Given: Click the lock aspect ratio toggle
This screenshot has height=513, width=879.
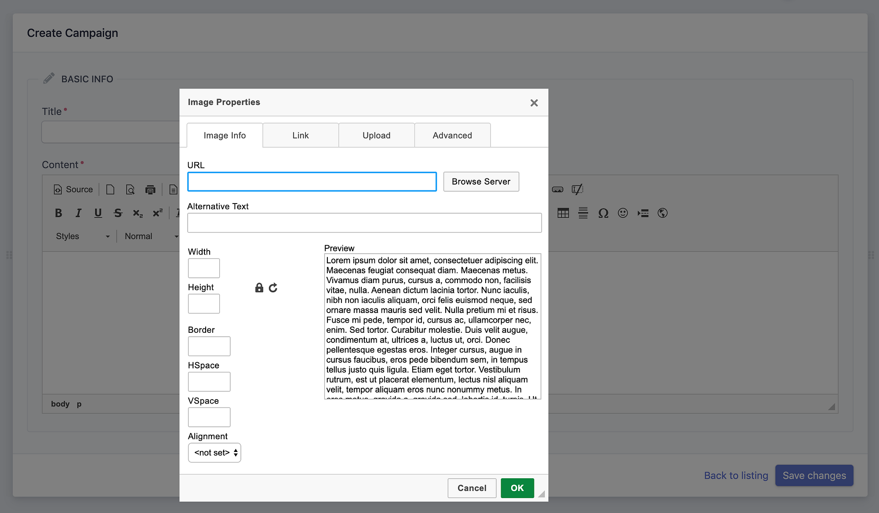Looking at the screenshot, I should point(259,287).
